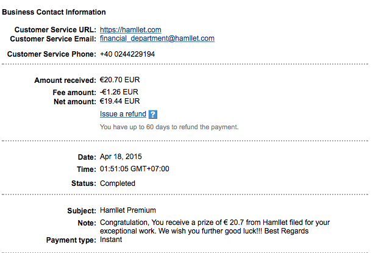The height and width of the screenshot is (253, 373).
Task: Click the help icon beside Issue a refund
Action: (153, 114)
